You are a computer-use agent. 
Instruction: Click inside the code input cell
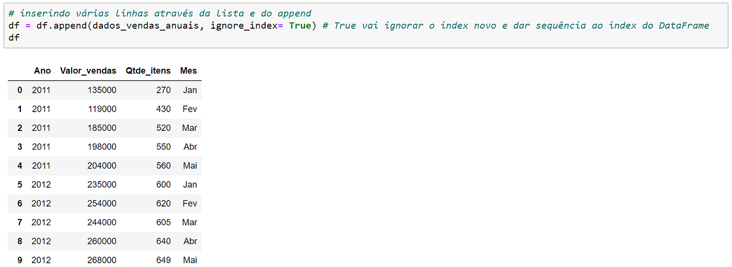tap(366, 26)
